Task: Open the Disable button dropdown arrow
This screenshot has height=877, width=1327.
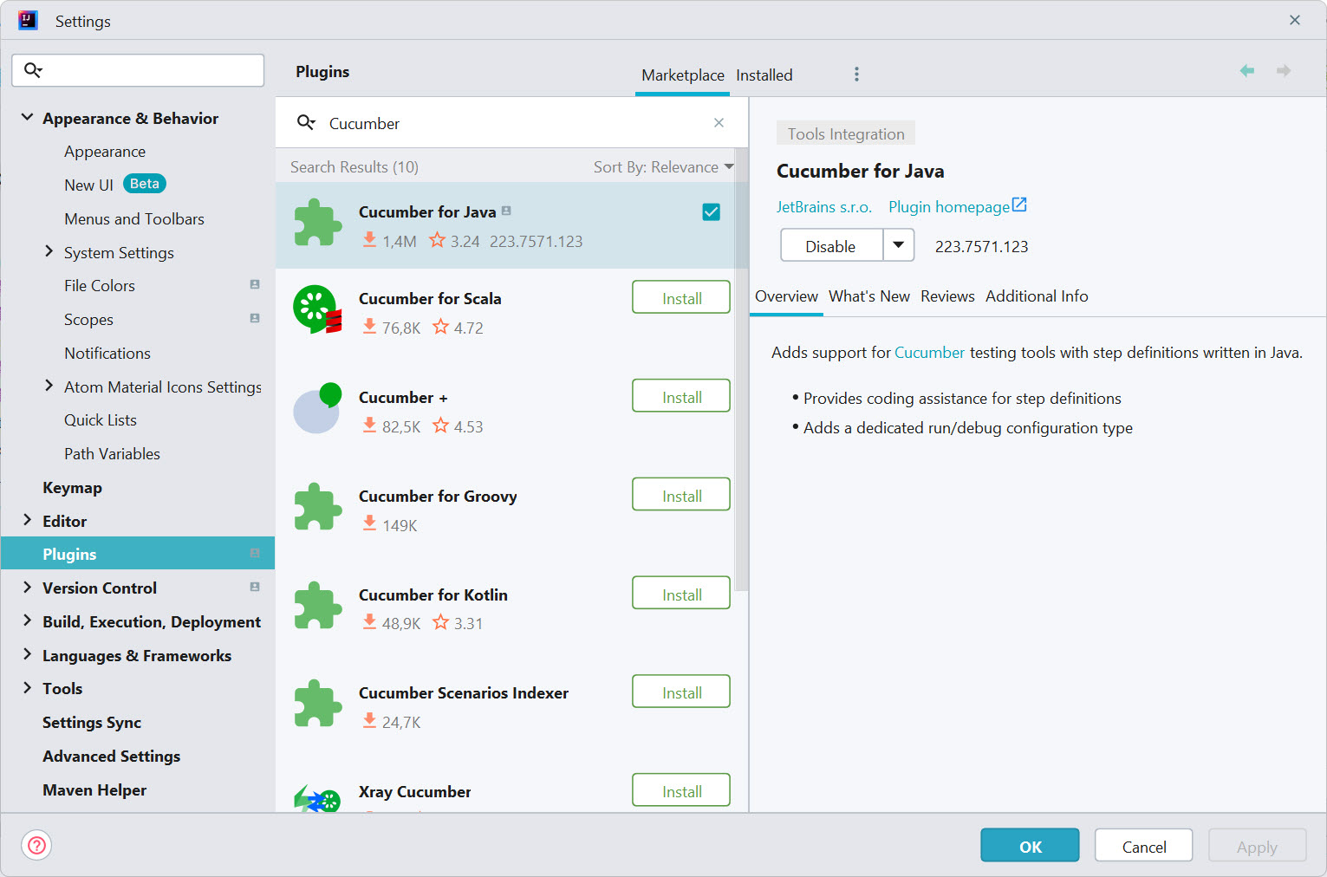Action: tap(899, 245)
